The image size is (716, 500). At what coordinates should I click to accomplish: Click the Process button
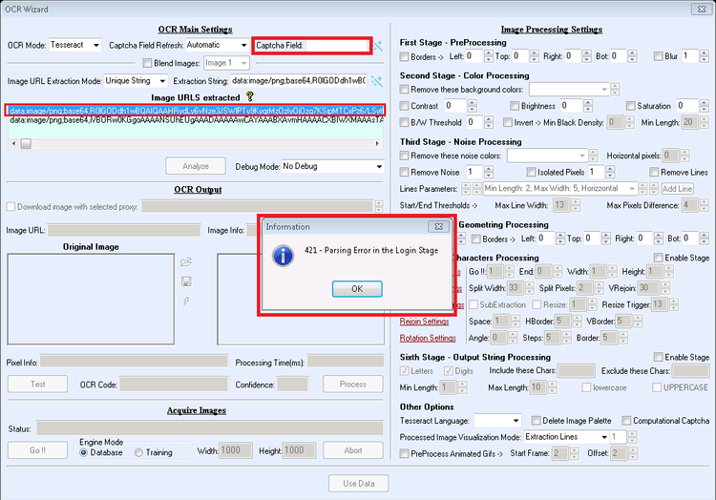[x=353, y=385]
